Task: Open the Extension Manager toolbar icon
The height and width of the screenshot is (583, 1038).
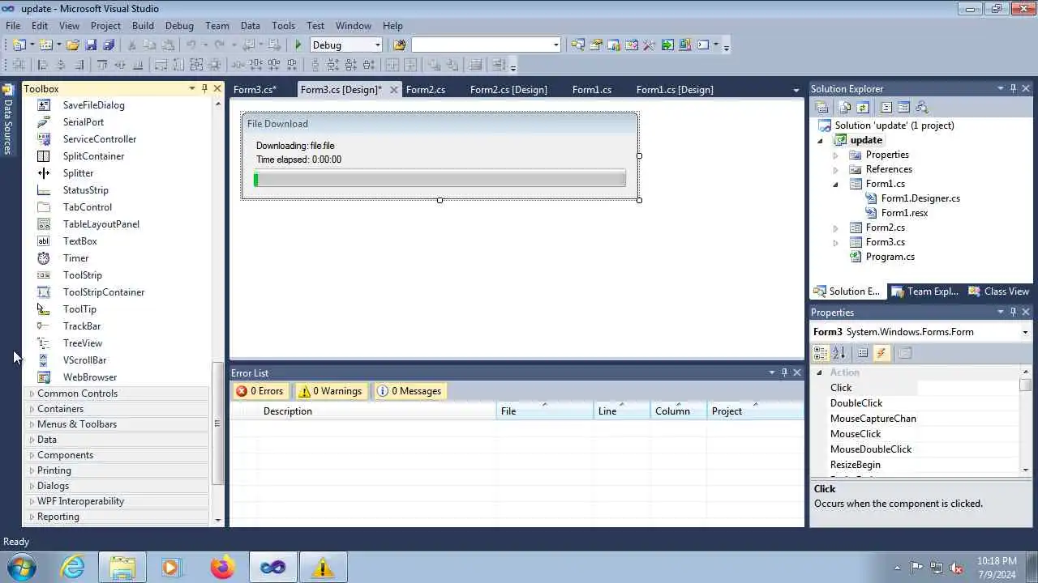Action: click(685, 45)
